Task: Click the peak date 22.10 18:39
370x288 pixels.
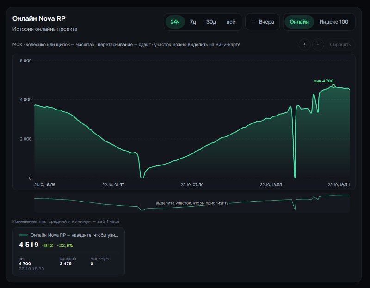Action: (x=31, y=269)
